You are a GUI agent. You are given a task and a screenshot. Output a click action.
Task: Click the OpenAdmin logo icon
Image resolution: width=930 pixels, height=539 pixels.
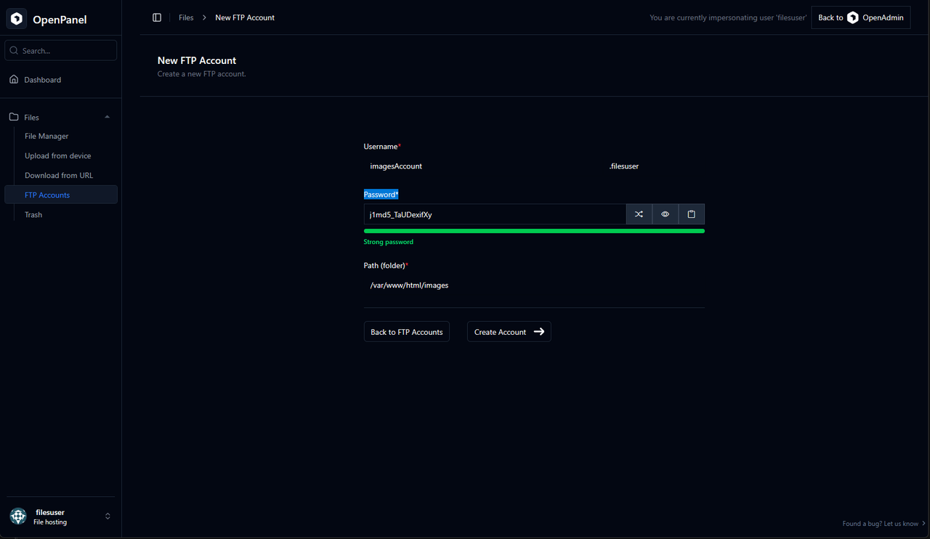pos(853,17)
